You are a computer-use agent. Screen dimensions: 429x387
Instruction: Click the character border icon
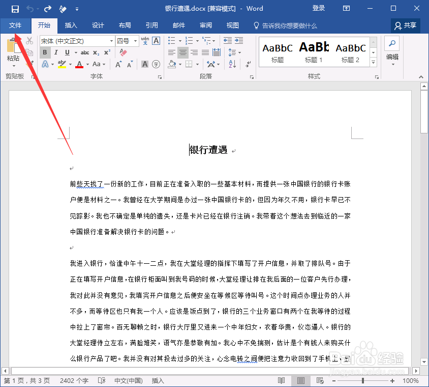click(156, 41)
